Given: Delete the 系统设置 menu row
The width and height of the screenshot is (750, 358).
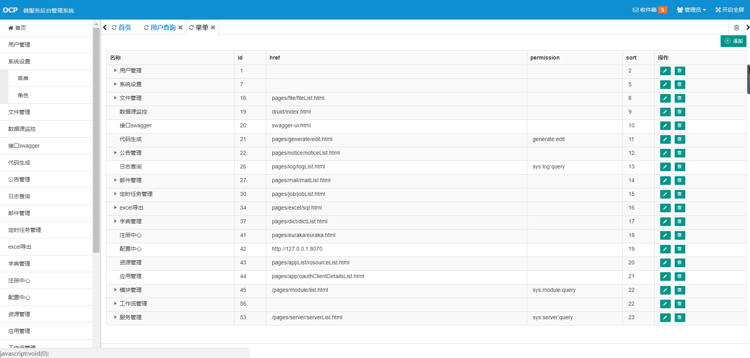Looking at the screenshot, I should 680,85.
